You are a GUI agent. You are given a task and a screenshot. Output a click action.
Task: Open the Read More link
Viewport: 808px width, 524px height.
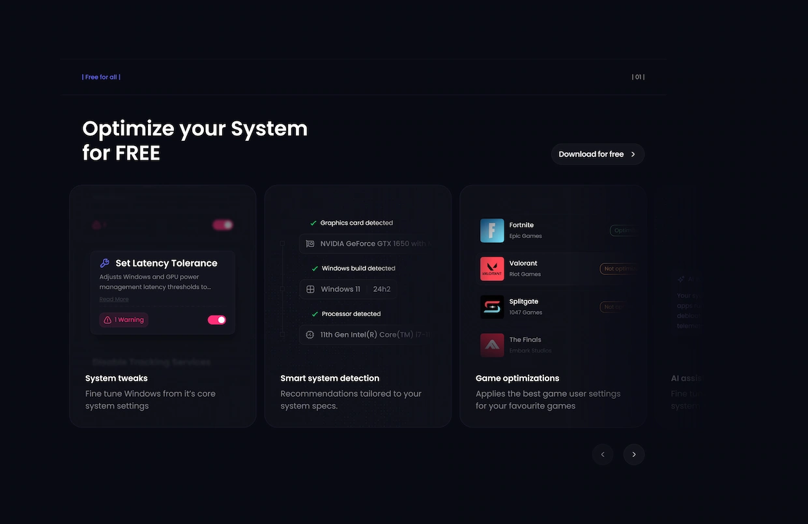(x=114, y=299)
